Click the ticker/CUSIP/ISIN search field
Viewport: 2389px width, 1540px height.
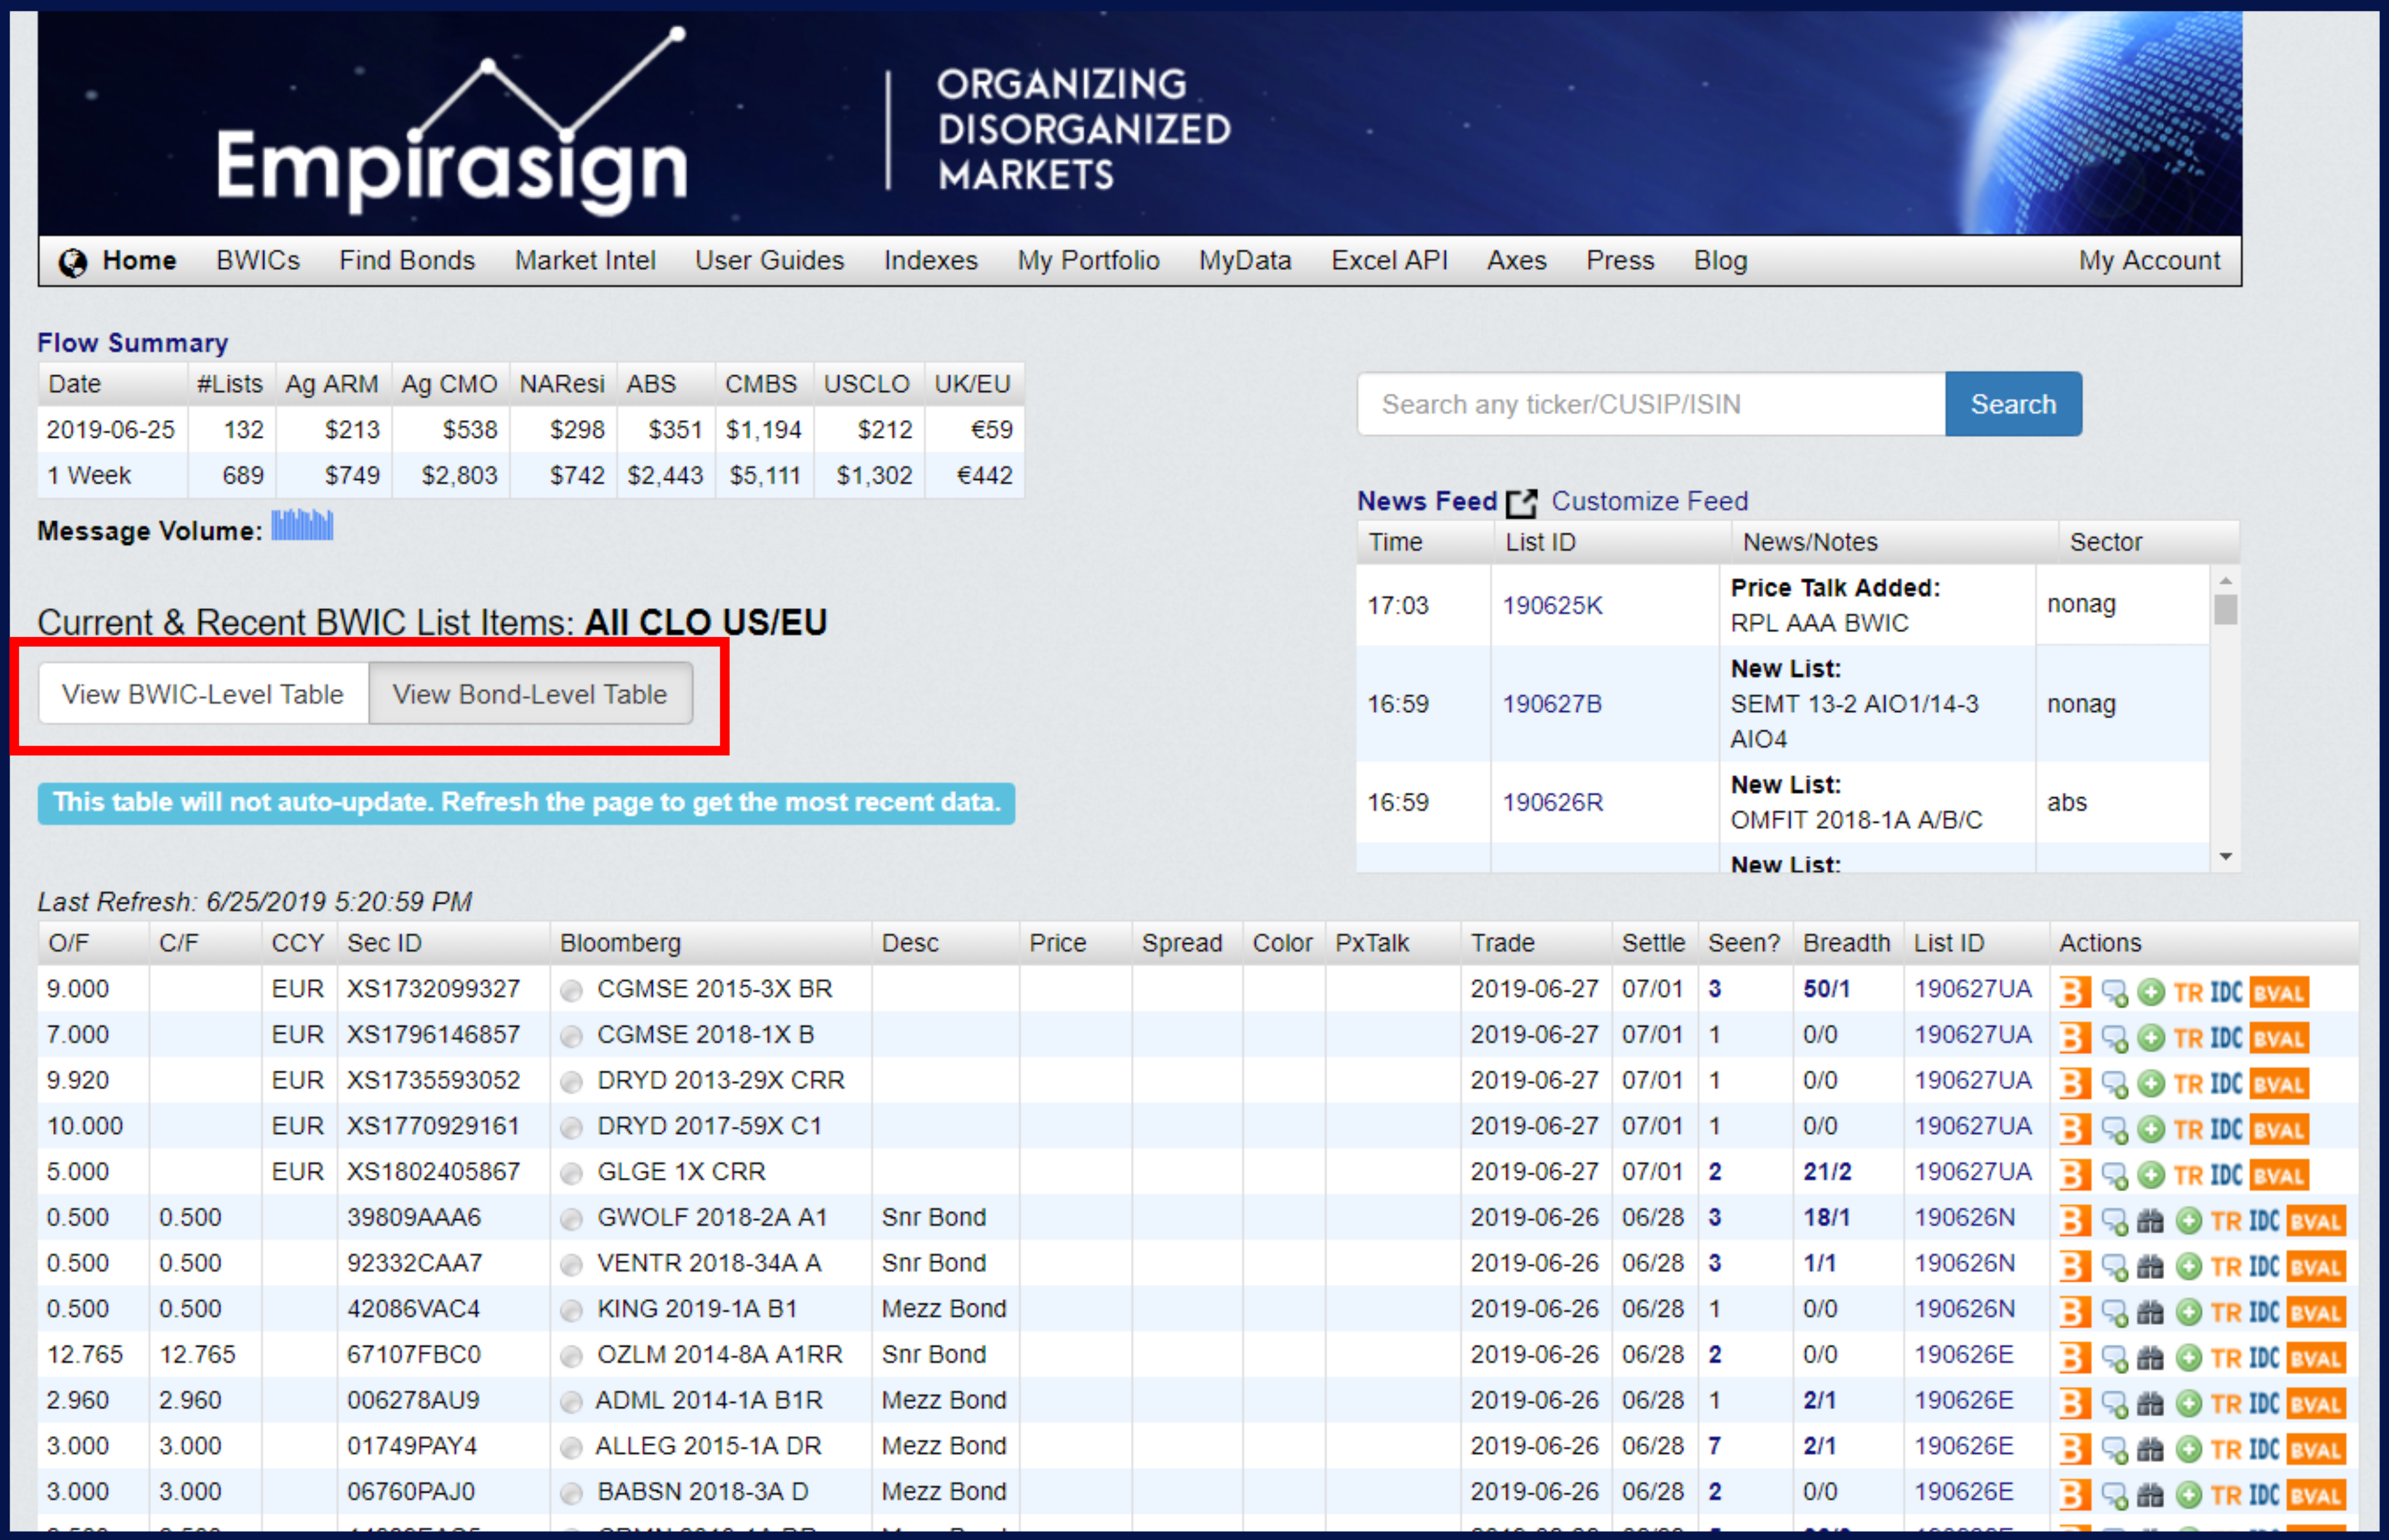(1650, 404)
